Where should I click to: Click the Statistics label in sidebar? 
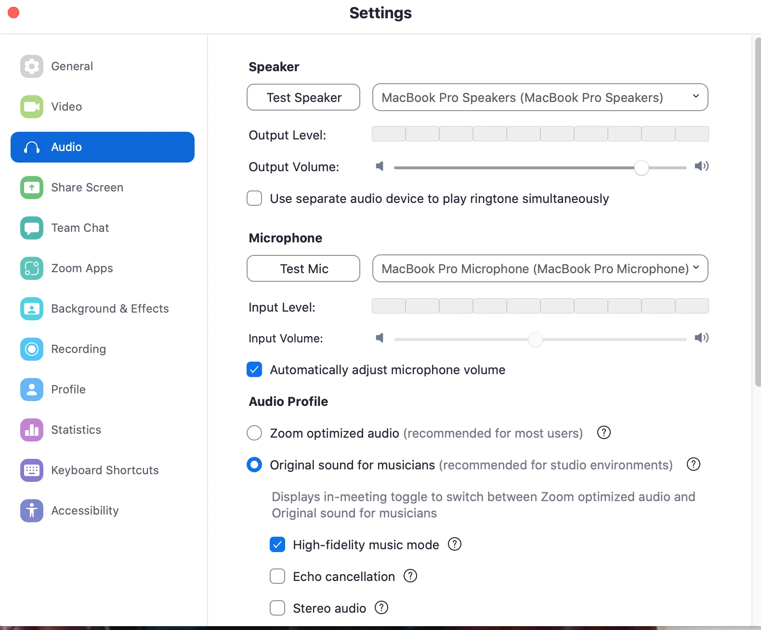tap(76, 430)
